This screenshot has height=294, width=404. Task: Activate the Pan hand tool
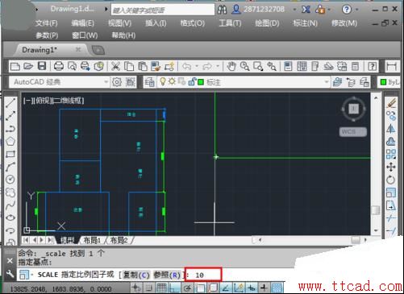[x=231, y=66]
